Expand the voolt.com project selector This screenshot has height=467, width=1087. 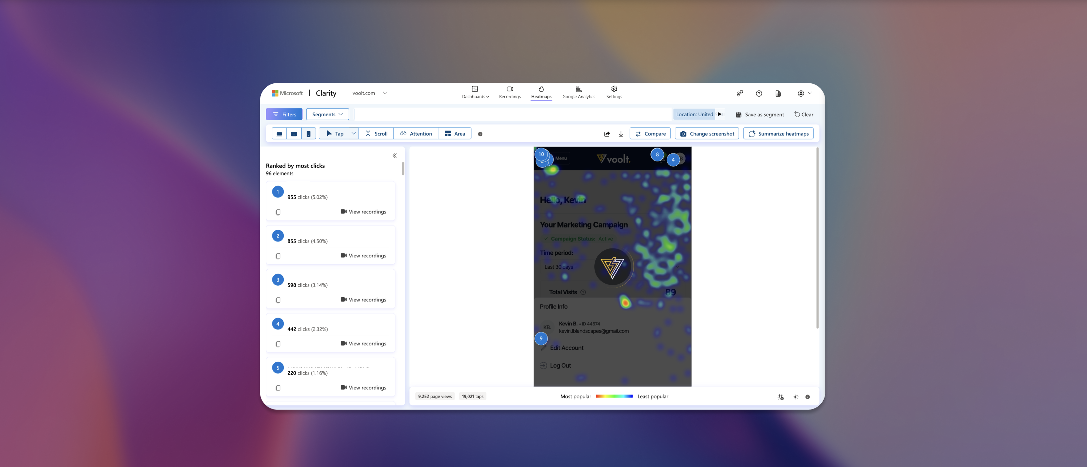point(384,93)
